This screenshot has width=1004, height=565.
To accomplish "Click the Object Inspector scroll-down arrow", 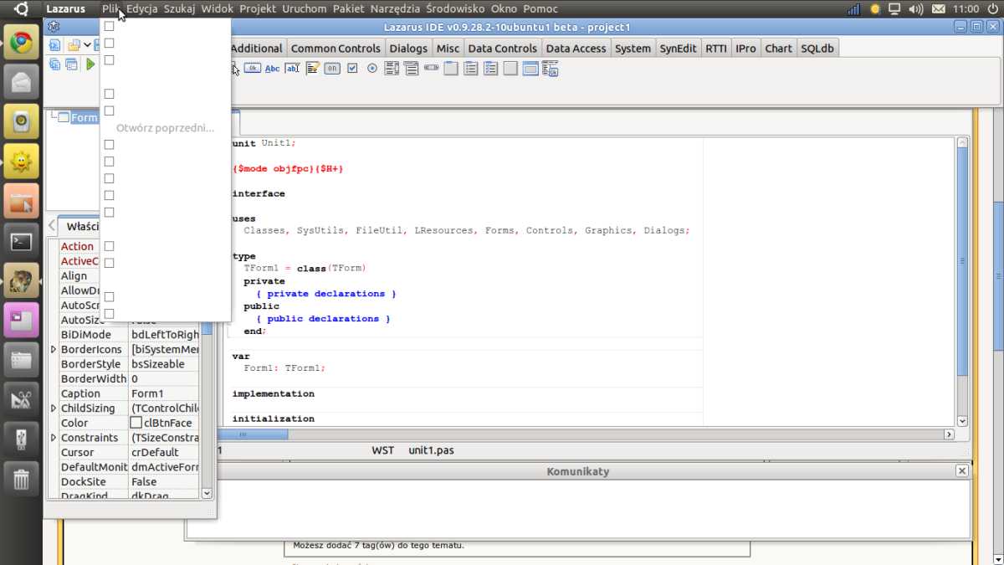I will click(207, 493).
